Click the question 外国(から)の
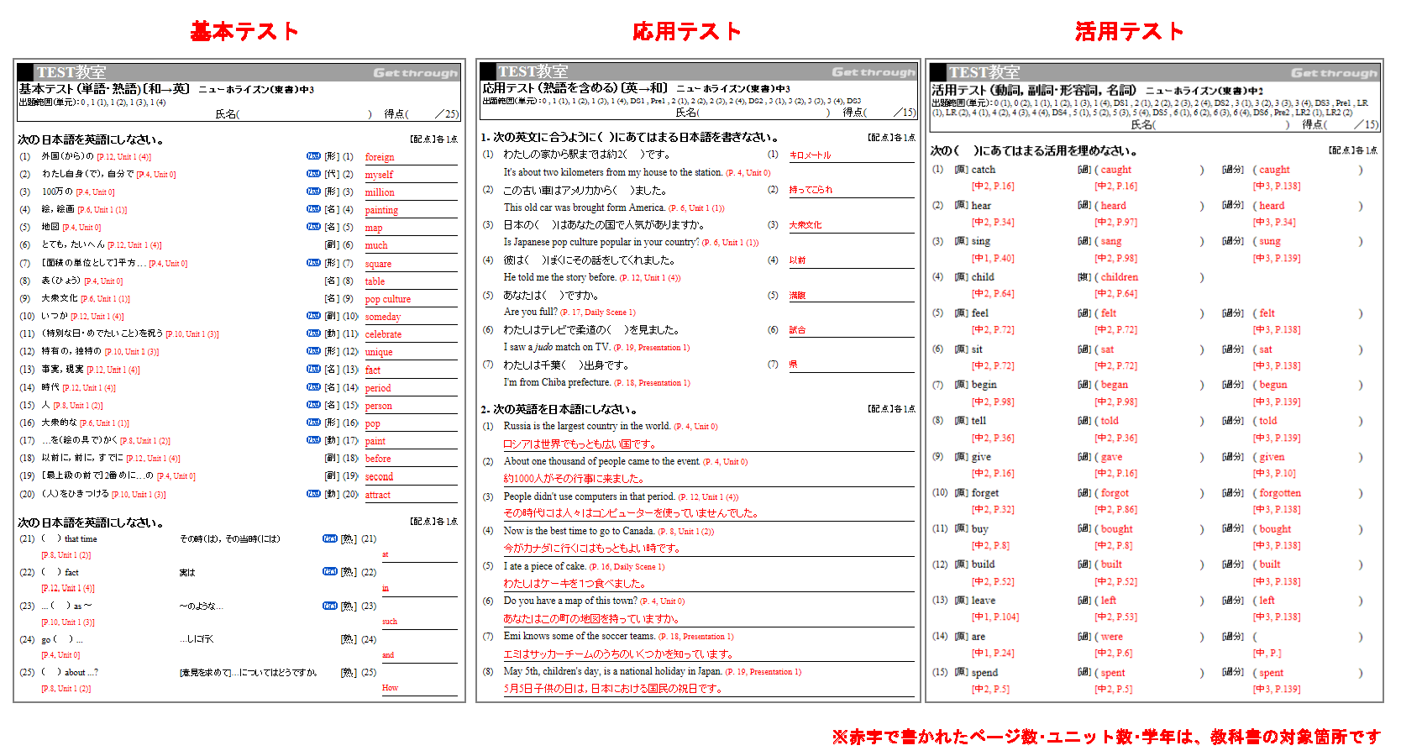 (67, 156)
